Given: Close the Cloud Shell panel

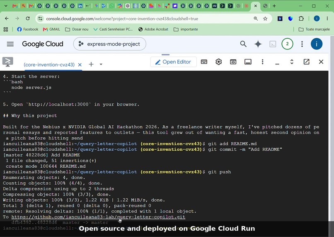Looking at the screenshot, I should coord(321,62).
